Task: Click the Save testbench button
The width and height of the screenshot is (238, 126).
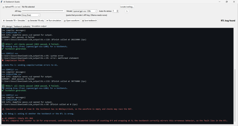Action: tap(89, 21)
